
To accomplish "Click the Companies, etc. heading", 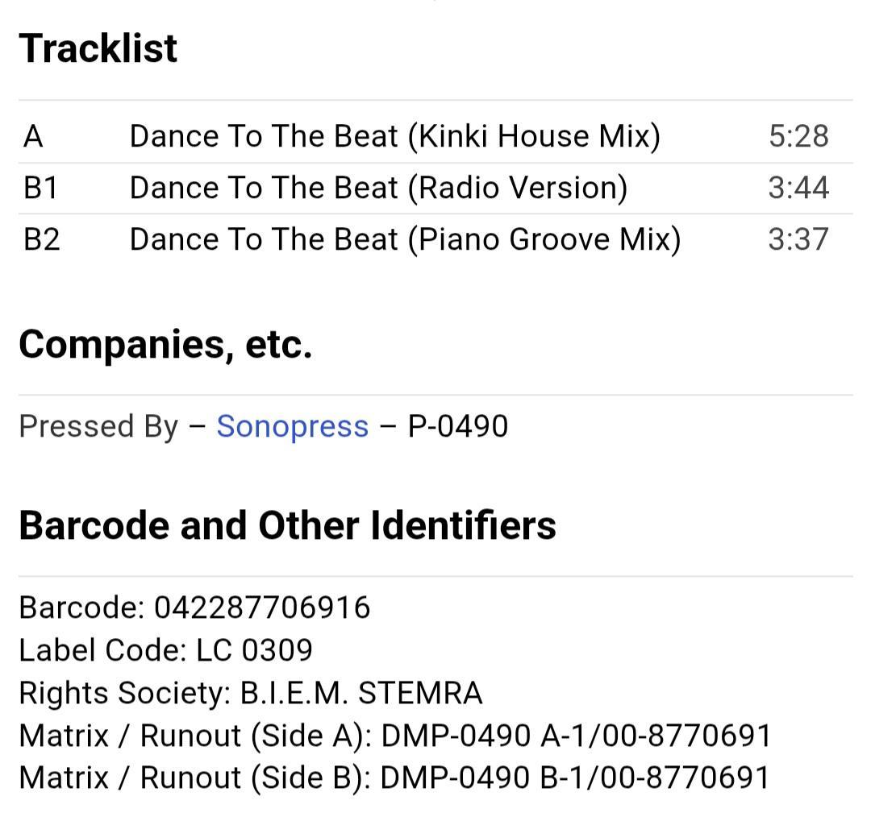I will click(x=165, y=346).
